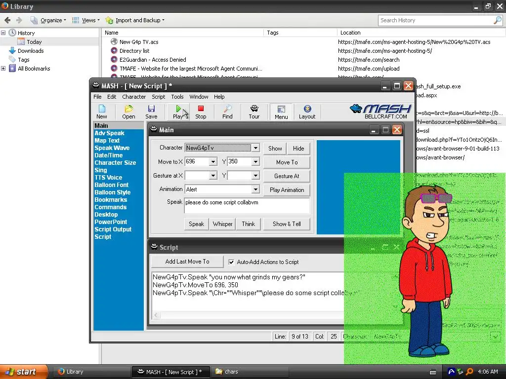
Task: Click the Speak text input field
Action: (x=247, y=206)
